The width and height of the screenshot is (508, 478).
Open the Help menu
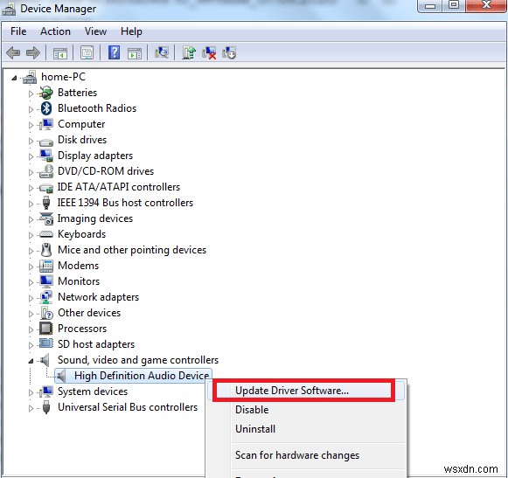(x=131, y=31)
